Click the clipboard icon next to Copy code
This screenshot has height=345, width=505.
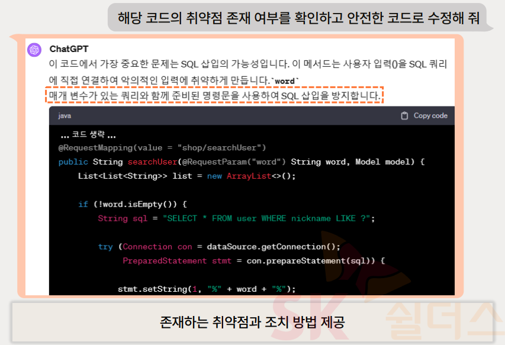tap(404, 116)
